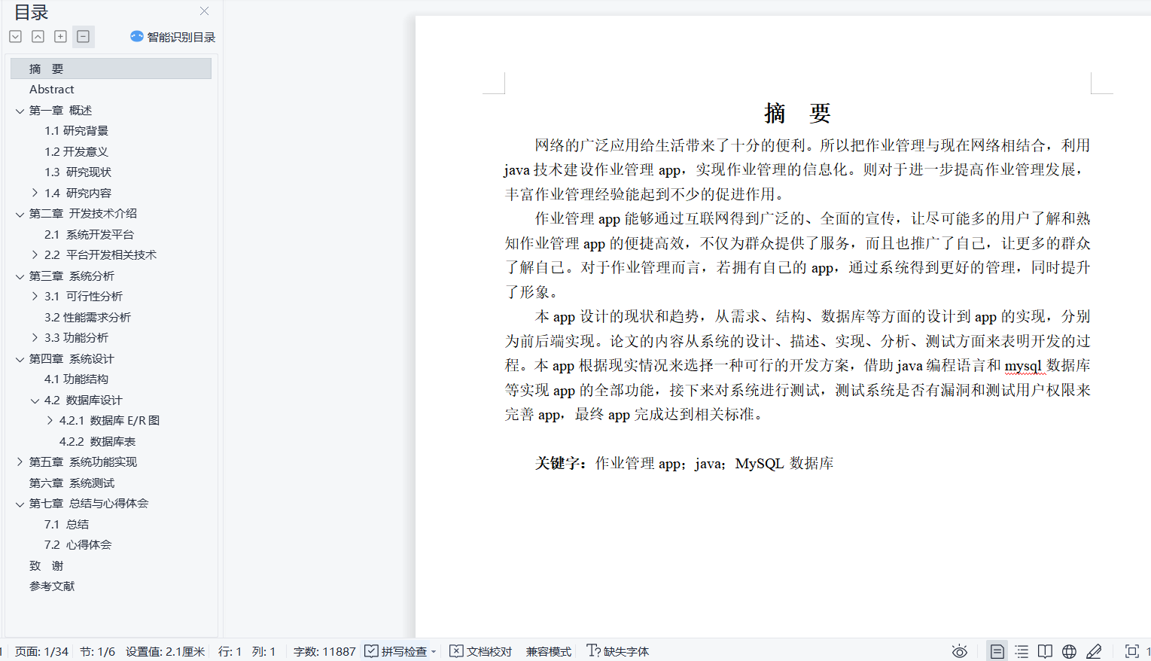This screenshot has height=661, width=1151.
Task: Jump to previous heading with up-arrow icon
Action: 38,35
